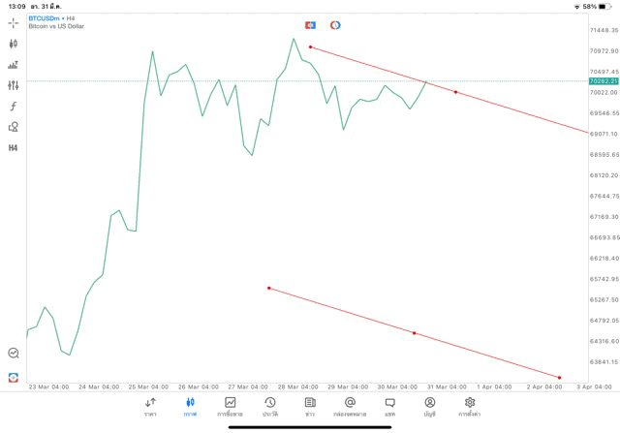
Task: Tap the chart search icon at lower left
Action: pyautogui.click(x=14, y=354)
